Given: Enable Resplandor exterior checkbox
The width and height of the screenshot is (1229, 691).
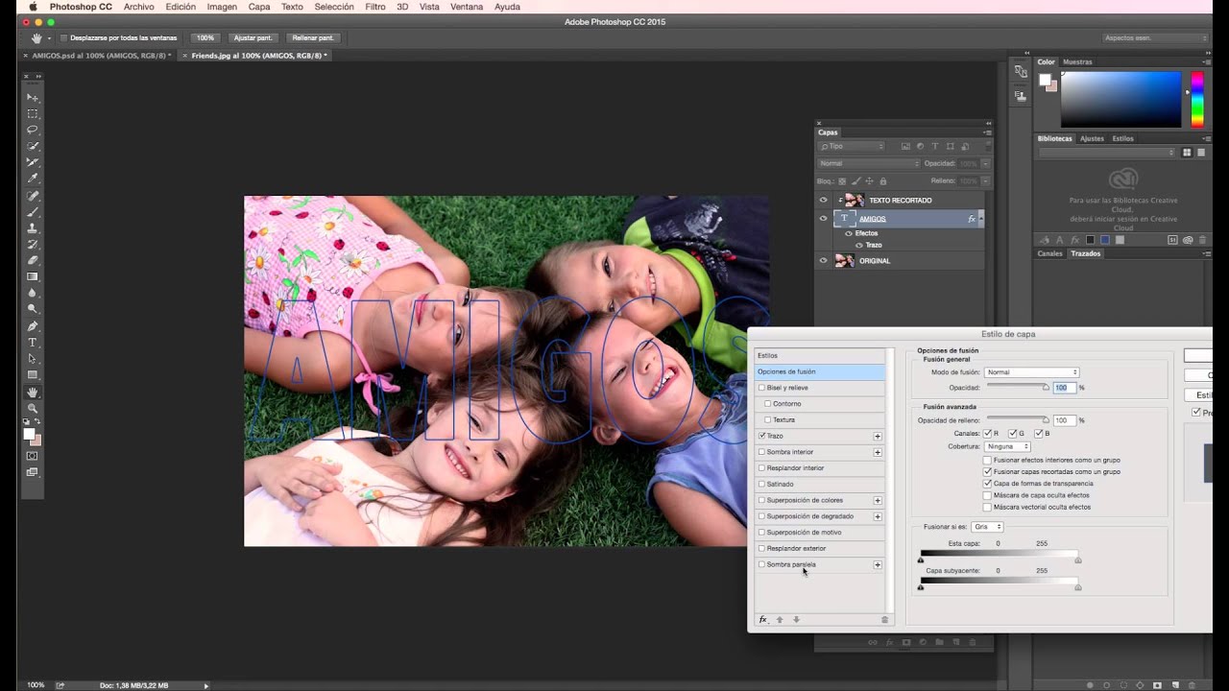Looking at the screenshot, I should [x=762, y=548].
